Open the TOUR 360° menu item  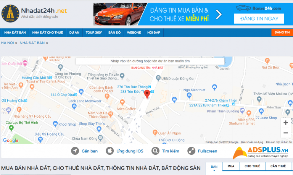tap(94, 32)
